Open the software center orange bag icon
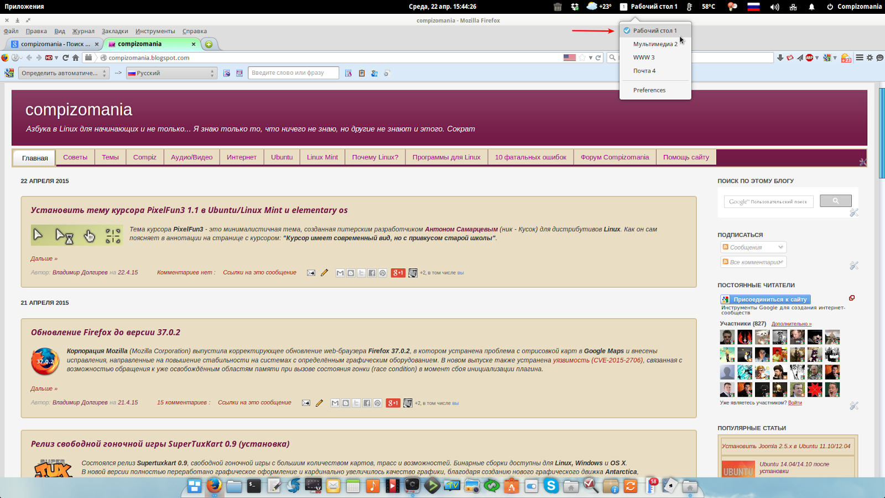The height and width of the screenshot is (498, 885). 512,486
